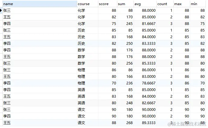This screenshot has height=128, width=208.
Task: Select 语文 course cell in 张三's row
Action: [87, 110]
